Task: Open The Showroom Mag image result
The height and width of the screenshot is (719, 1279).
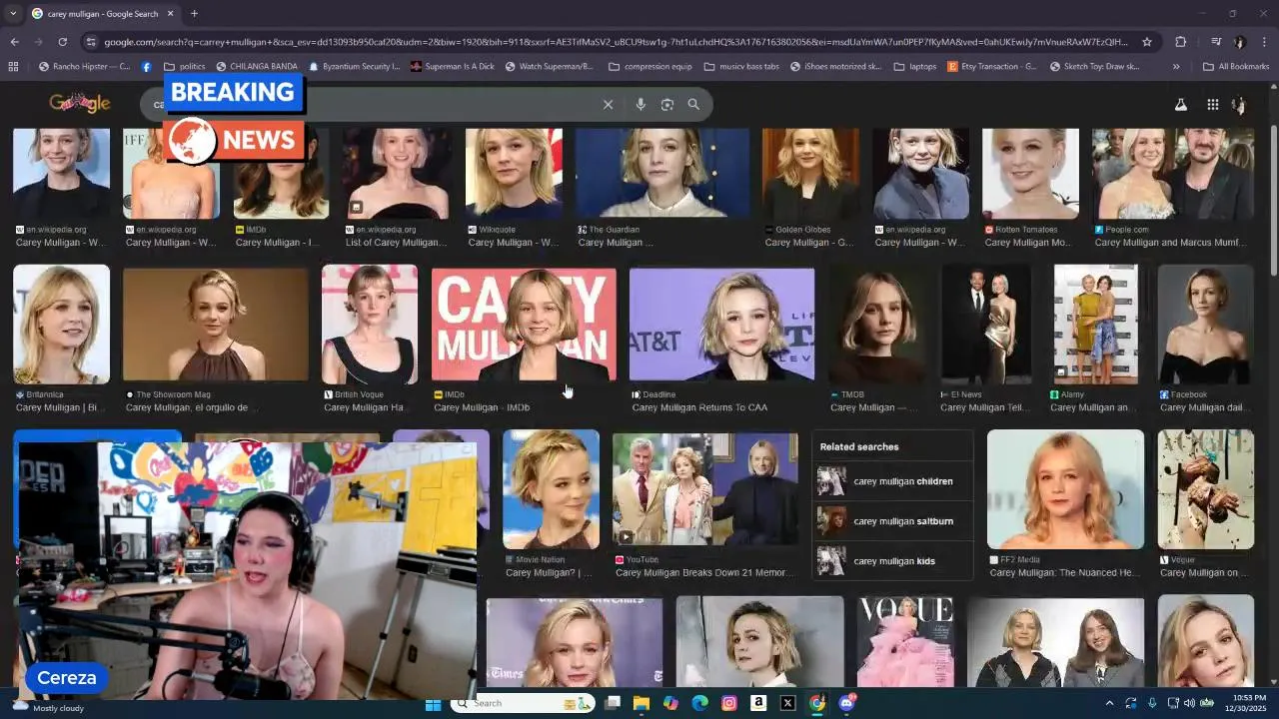Action: click(x=216, y=324)
